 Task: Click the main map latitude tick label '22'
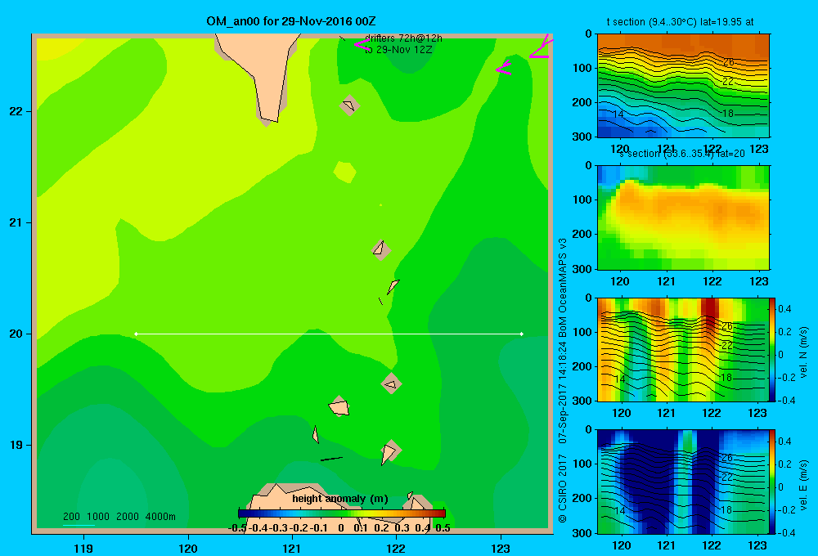pyautogui.click(x=16, y=111)
